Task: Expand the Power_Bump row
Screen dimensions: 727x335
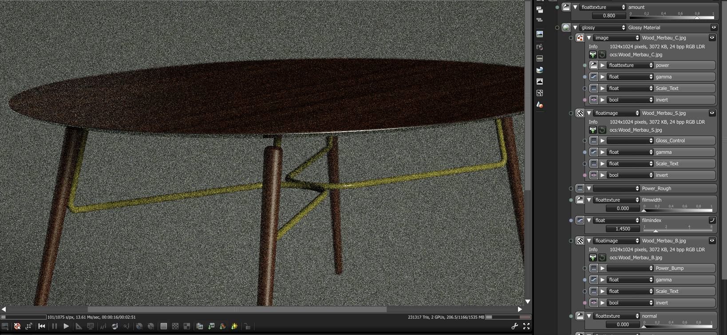Action: click(x=603, y=268)
